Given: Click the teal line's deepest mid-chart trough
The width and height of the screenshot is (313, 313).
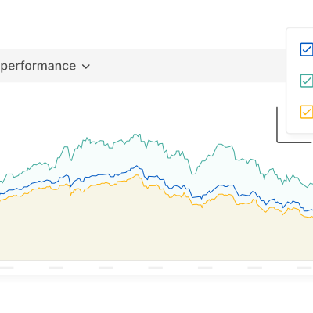Looking at the screenshot, I should 193,174.
